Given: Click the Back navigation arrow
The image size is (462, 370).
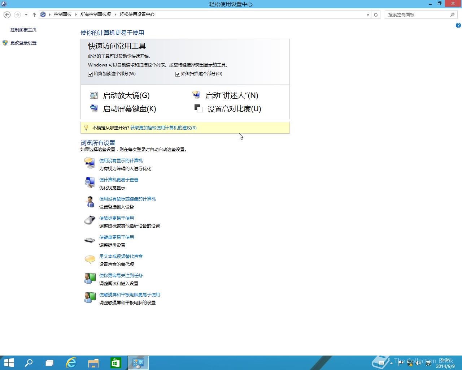Looking at the screenshot, I should tap(7, 14).
